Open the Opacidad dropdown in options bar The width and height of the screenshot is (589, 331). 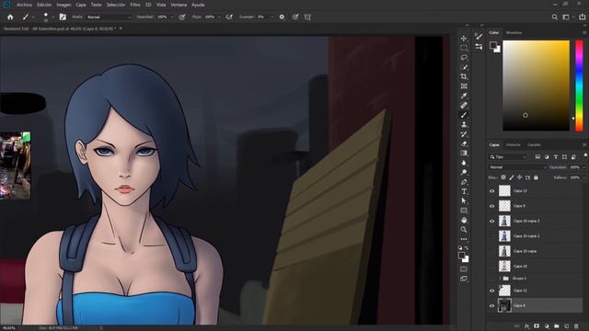tap(172, 17)
